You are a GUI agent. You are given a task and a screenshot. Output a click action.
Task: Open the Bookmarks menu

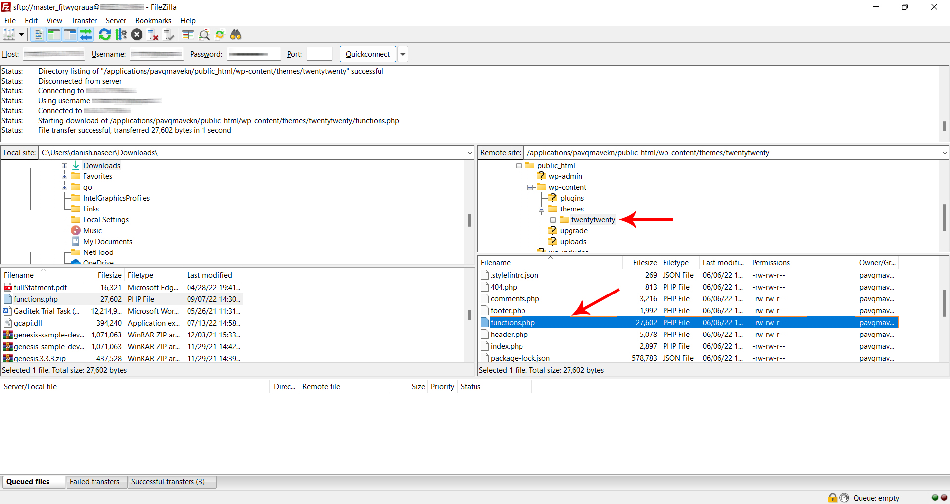click(x=153, y=21)
